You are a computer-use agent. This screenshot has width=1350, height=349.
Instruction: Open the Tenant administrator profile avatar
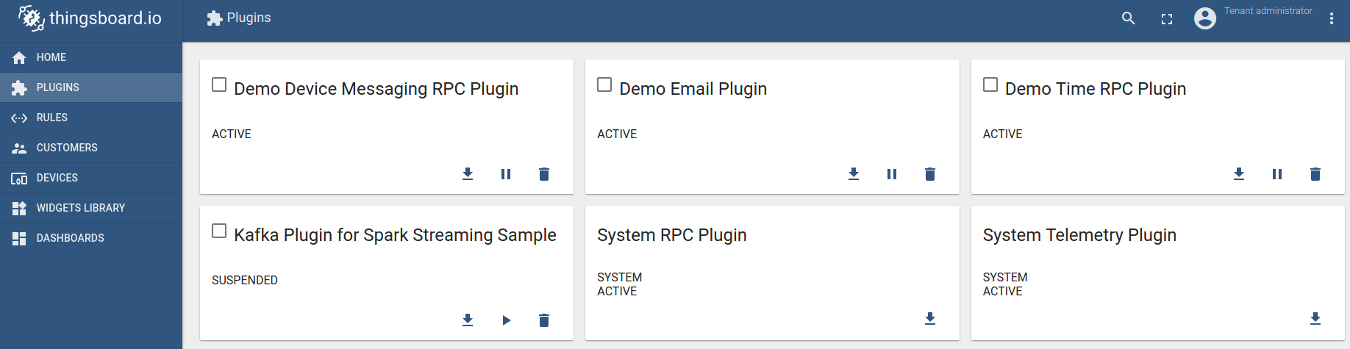(x=1205, y=18)
